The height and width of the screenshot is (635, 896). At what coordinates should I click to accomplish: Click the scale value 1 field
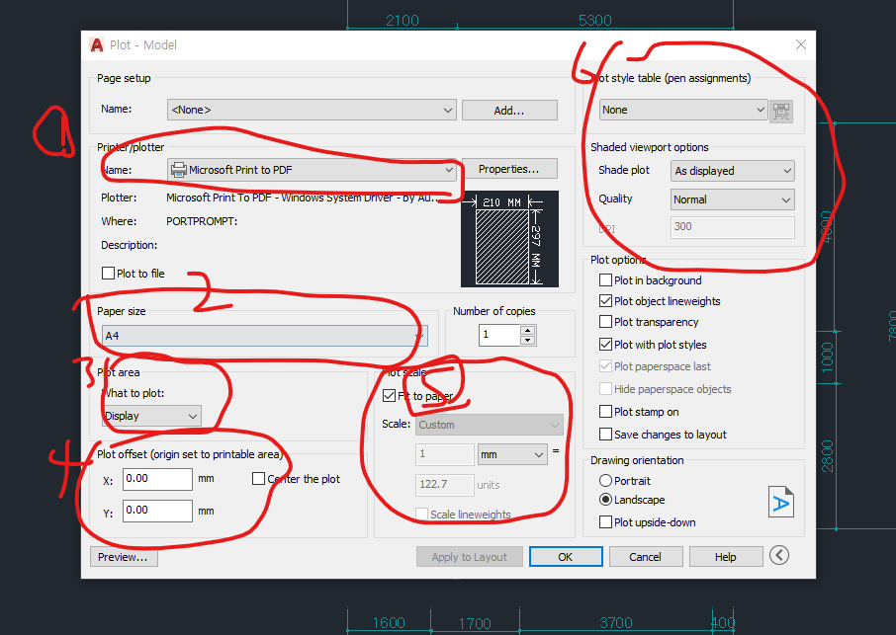point(445,454)
